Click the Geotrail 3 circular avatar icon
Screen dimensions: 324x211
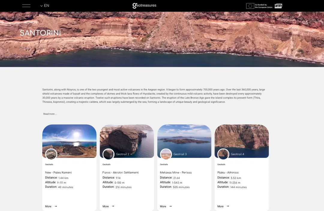[166, 154]
